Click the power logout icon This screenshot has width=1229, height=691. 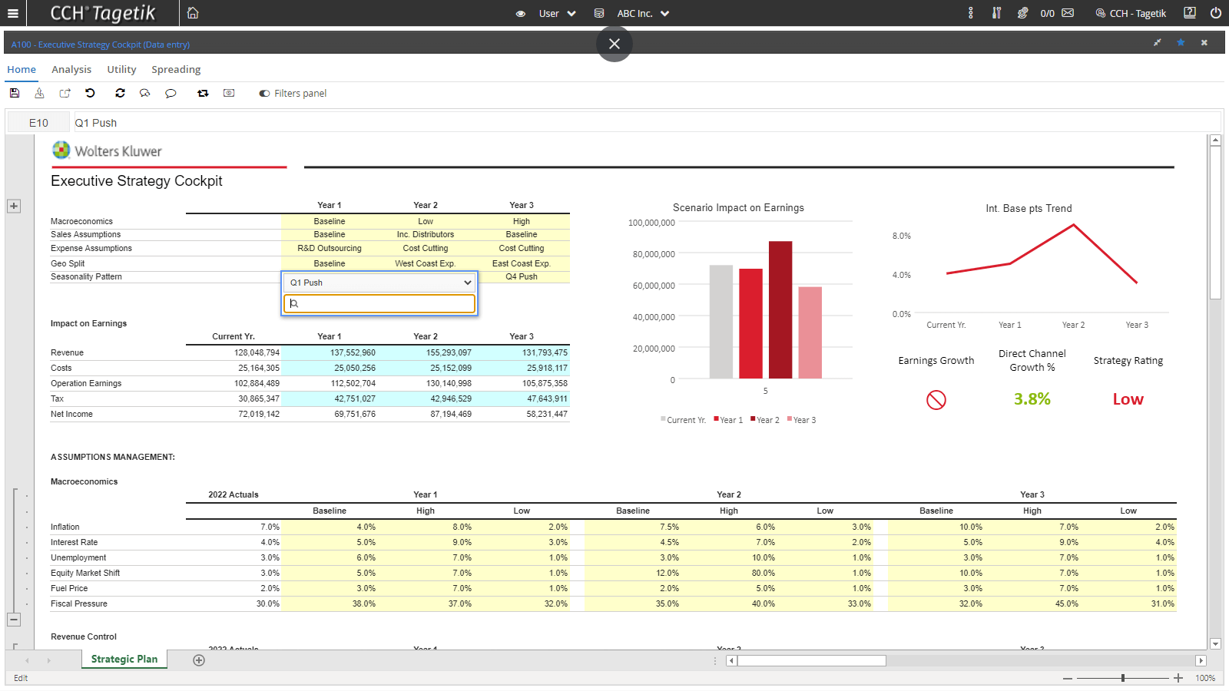1215,13
